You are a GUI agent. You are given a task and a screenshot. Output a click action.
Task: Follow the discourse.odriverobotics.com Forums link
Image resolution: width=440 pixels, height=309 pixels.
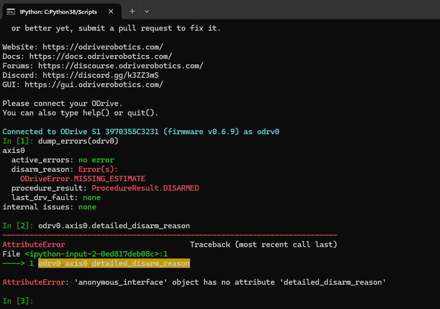pos(121,66)
